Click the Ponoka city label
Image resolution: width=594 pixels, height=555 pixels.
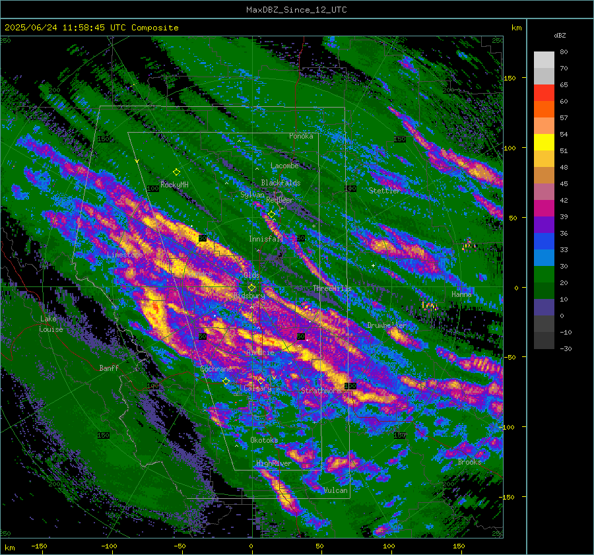[x=301, y=136]
